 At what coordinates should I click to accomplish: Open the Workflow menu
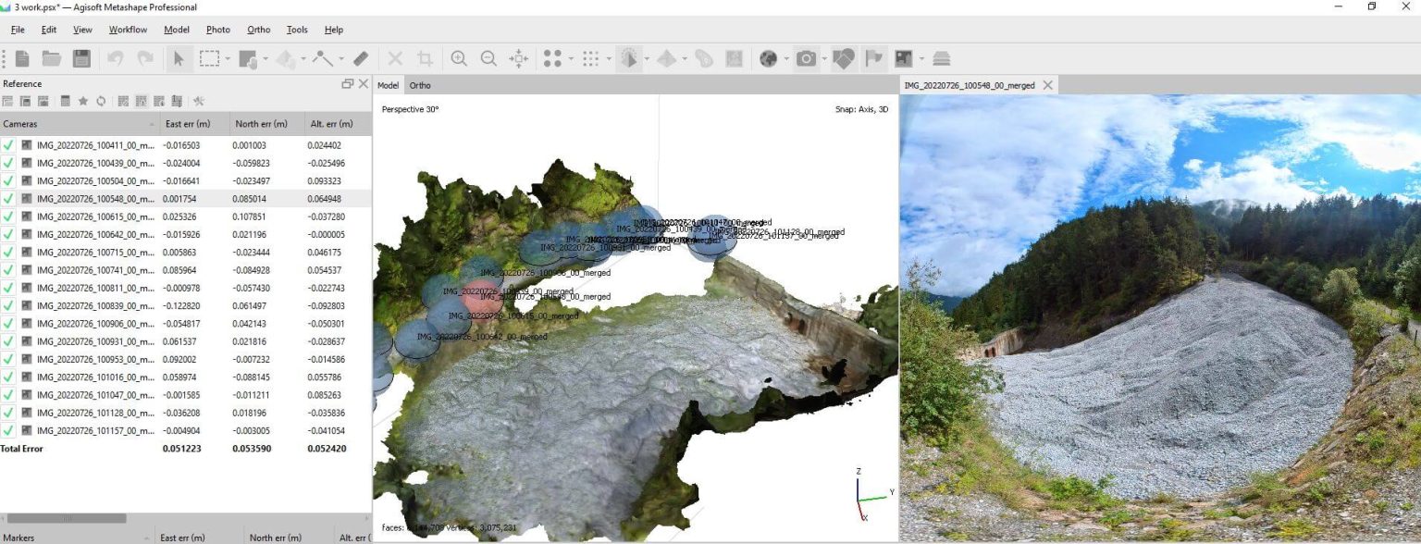(x=127, y=29)
